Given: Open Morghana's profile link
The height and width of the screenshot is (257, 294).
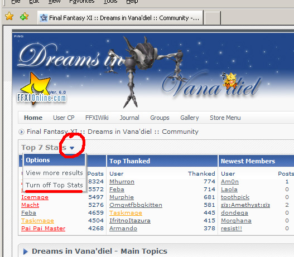Looking at the screenshot, I should 236,221.
